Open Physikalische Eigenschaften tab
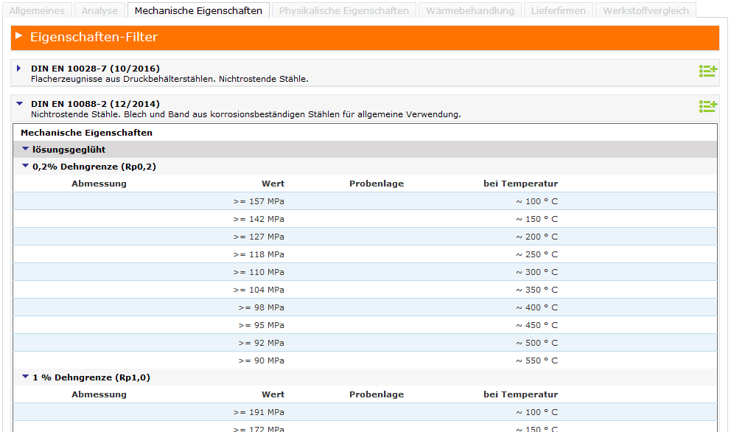This screenshot has height=432, width=731. 343,11
